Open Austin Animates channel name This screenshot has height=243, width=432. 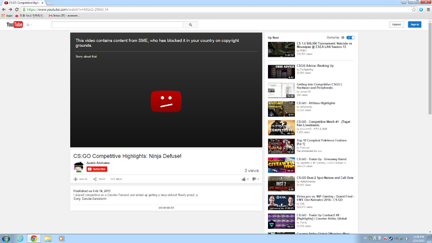tap(98, 163)
